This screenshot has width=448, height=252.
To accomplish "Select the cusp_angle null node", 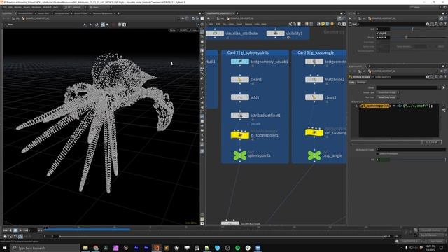I will coord(314,155).
